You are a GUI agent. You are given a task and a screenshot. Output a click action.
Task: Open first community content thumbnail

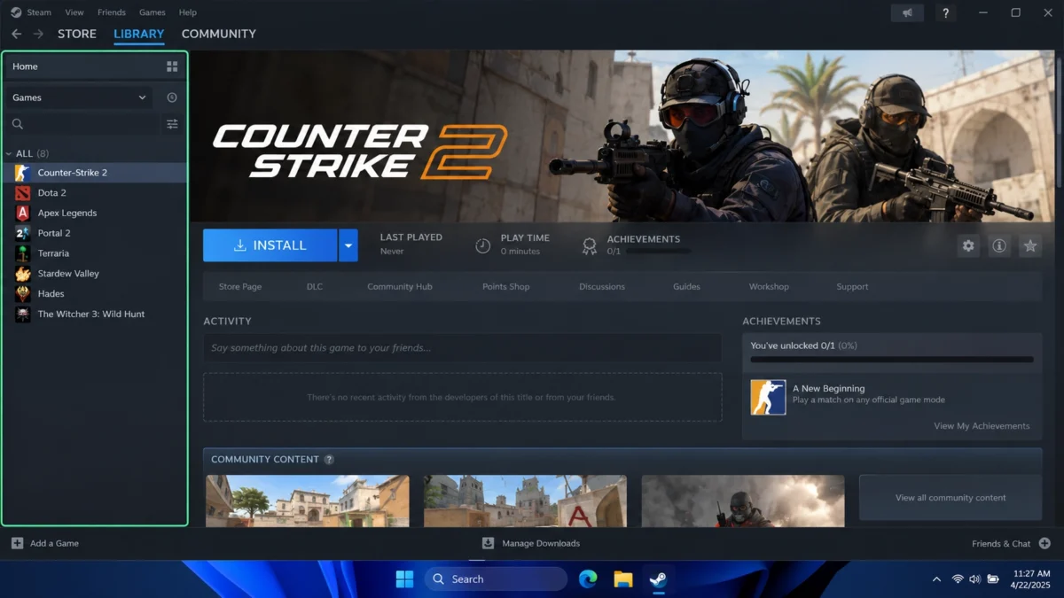tap(308, 501)
